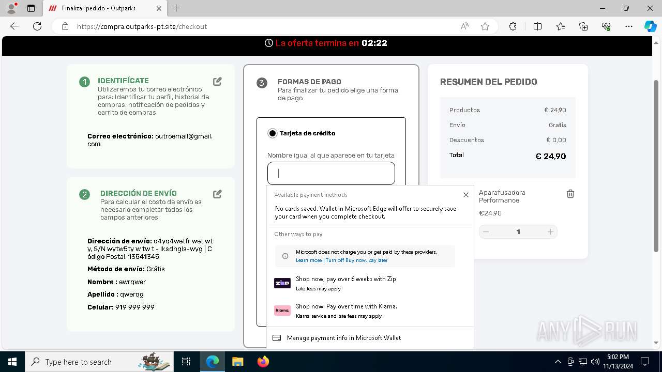
Task: Click the RESUMEN DEL PEDIDO heading
Action: coord(489,82)
